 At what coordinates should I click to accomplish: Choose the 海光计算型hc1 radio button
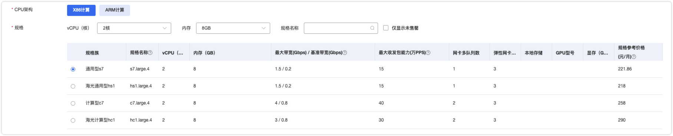[73, 120]
